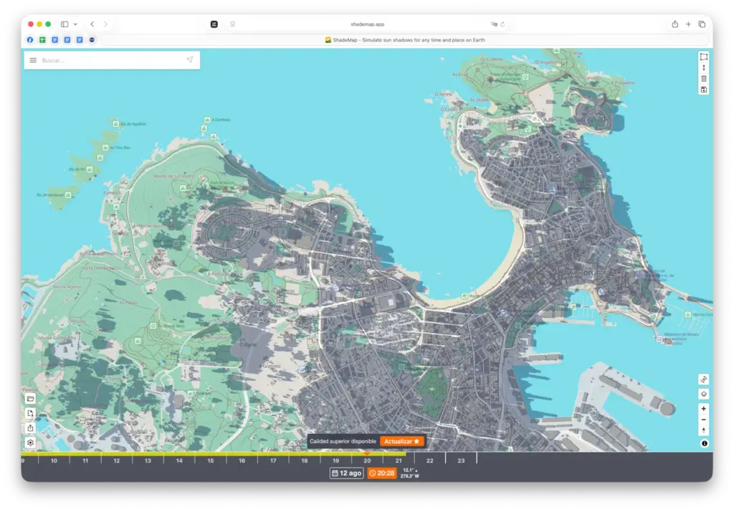
Task: Open the green Sheets pinned tab
Action: point(42,39)
